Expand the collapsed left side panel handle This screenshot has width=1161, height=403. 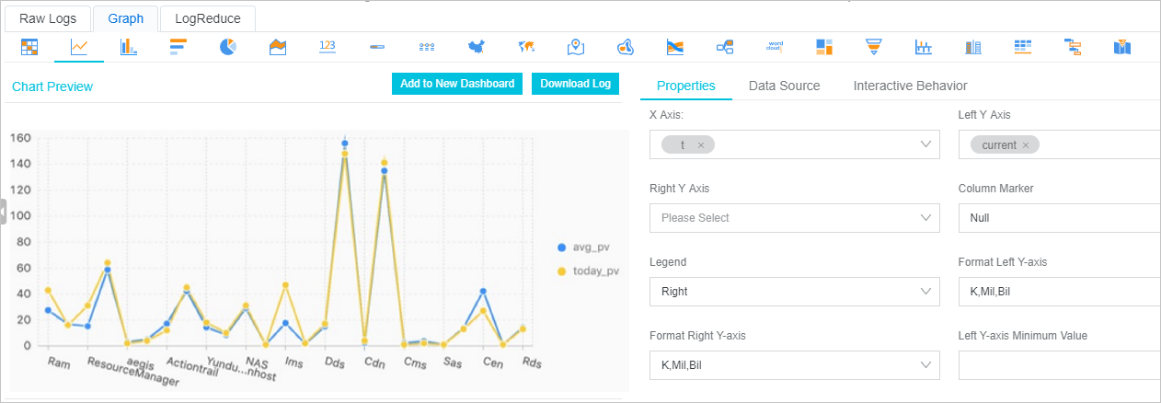[3, 211]
